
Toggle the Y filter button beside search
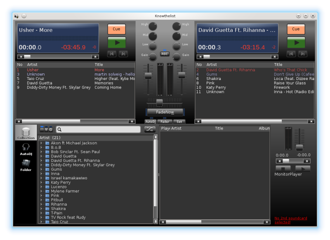[x=46, y=129]
